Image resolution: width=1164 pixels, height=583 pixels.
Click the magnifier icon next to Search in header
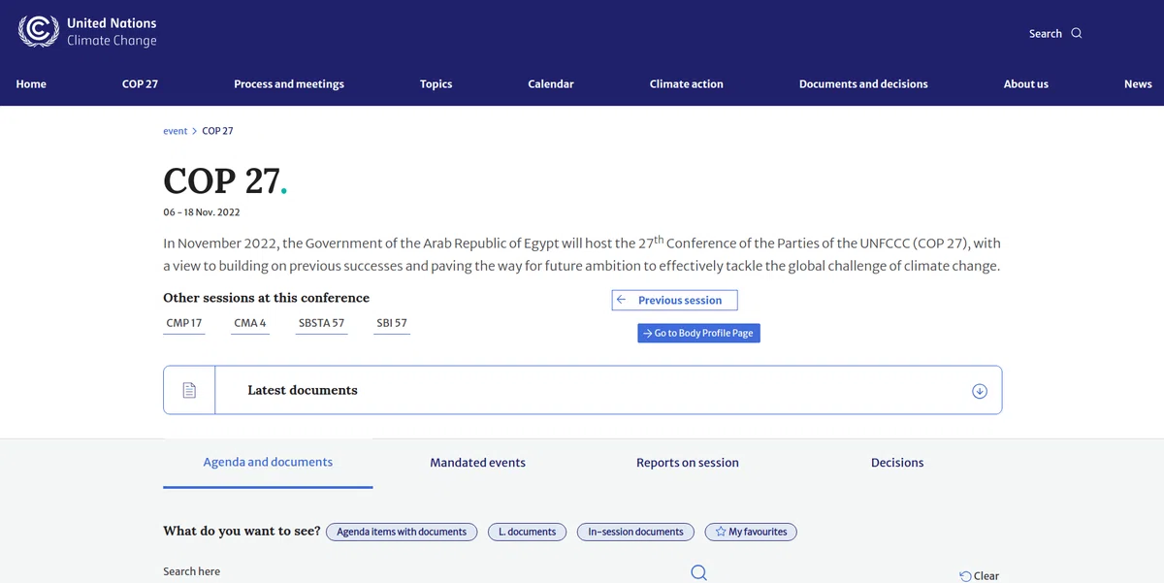(1076, 33)
